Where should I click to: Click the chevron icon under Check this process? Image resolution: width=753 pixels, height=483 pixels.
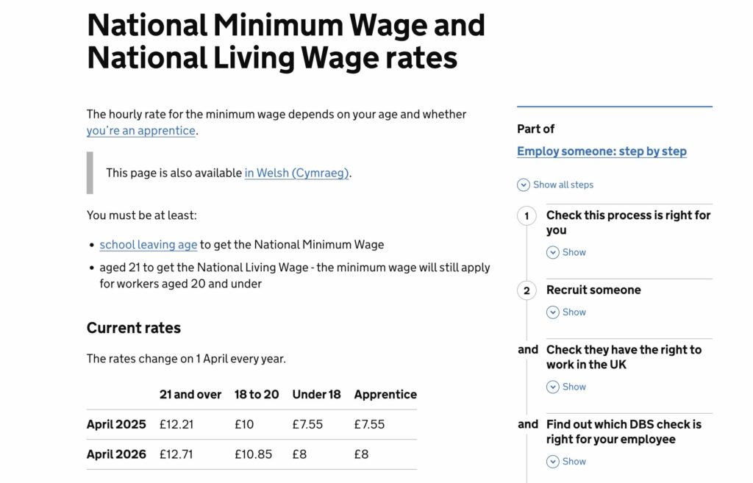pyautogui.click(x=553, y=253)
